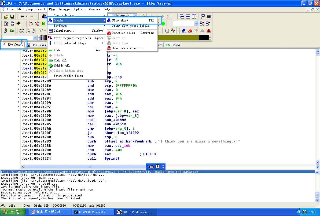Click the black chip icon in toolbar
The image size is (320, 216).
click(x=19, y=24)
